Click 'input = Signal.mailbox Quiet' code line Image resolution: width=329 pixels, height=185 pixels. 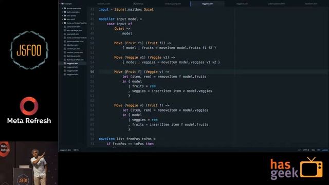click(126, 9)
